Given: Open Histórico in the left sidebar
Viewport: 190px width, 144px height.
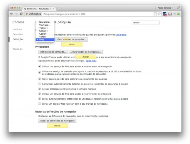Looking at the screenshot, I should tap(17, 29).
